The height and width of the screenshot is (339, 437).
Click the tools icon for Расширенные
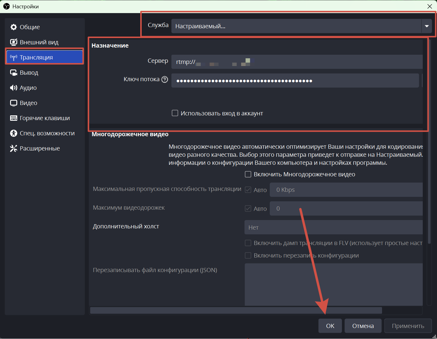coord(13,148)
